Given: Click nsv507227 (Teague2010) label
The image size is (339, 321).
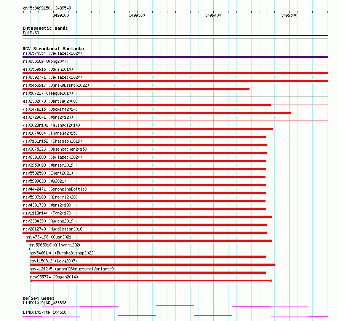Looking at the screenshot, I should tap(48, 93).
